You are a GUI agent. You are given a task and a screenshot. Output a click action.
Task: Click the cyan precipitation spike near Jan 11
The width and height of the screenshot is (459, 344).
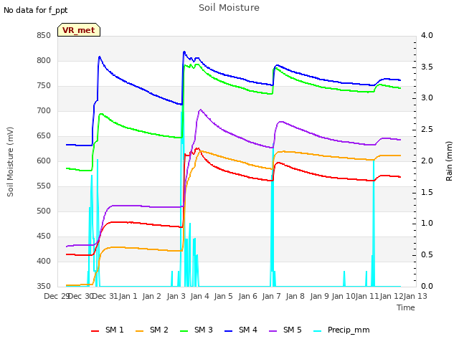point(374,222)
